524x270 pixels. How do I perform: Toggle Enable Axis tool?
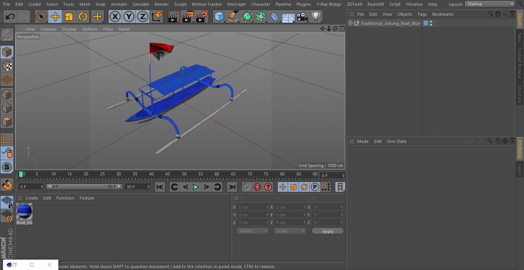click(x=7, y=139)
